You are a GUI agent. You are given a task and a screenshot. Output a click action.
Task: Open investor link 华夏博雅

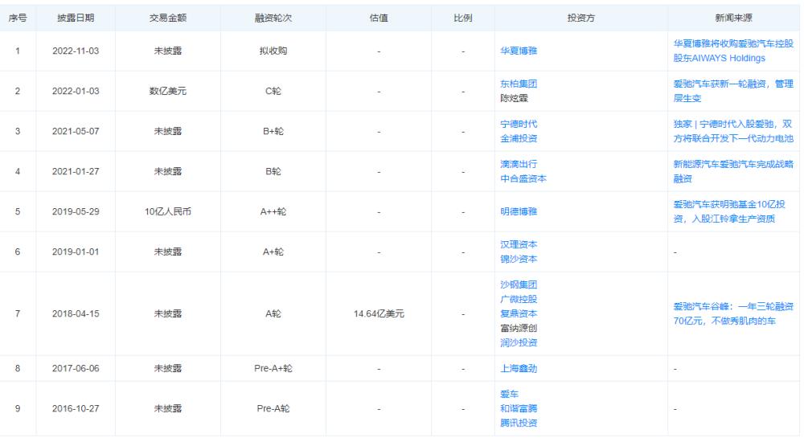519,51
